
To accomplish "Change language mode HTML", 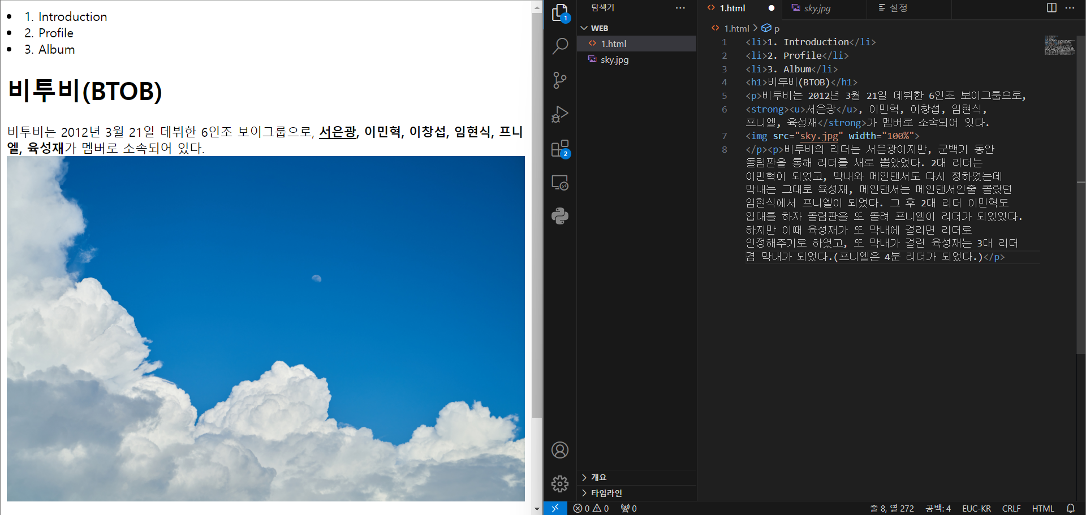I will [1043, 508].
